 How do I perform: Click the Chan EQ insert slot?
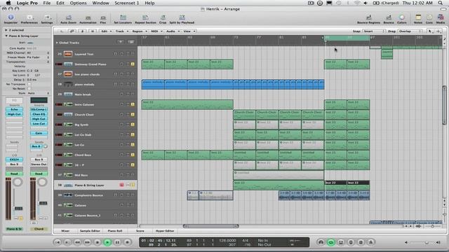pyautogui.click(x=39, y=114)
